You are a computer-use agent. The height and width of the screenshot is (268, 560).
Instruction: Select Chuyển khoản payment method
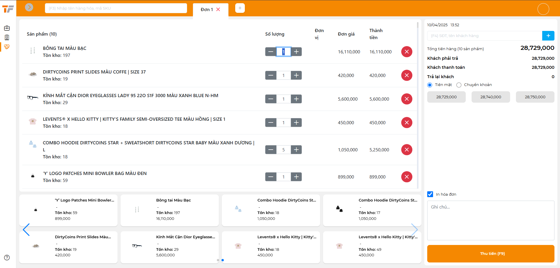click(x=459, y=85)
